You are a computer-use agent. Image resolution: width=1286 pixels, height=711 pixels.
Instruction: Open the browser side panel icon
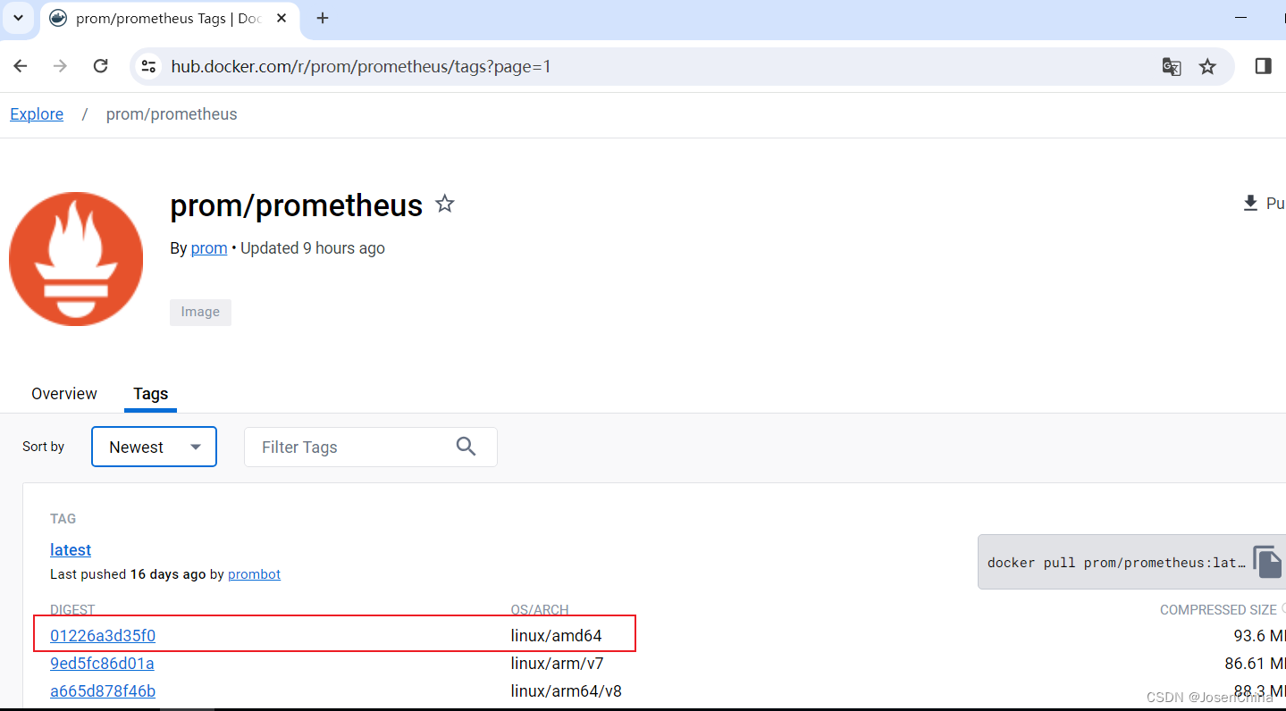1263,66
